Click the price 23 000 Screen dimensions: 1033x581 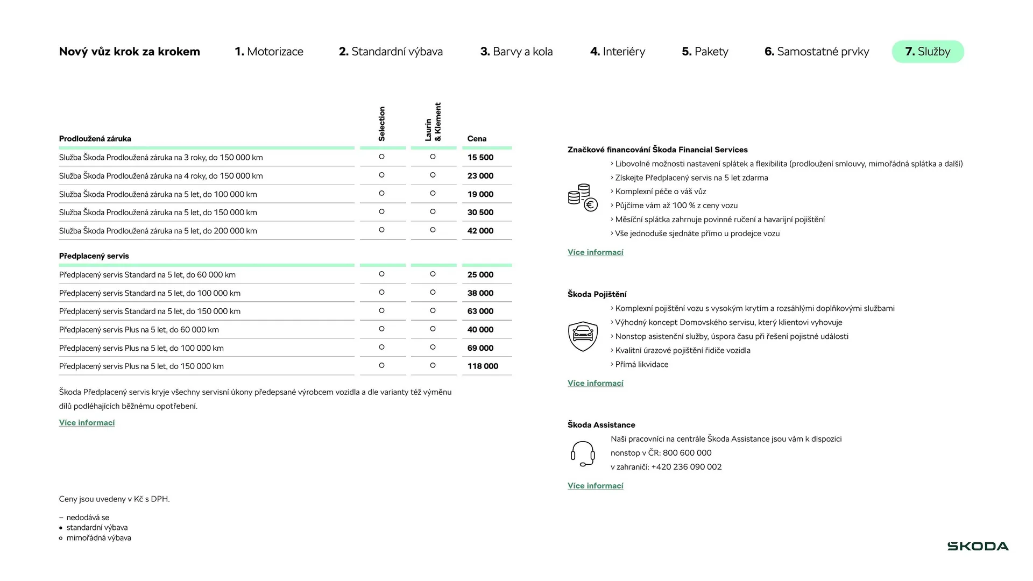point(480,176)
